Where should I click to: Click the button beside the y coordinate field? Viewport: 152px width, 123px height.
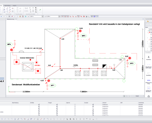(59, 16)
